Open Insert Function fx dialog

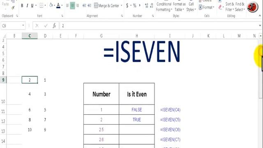(54, 25)
